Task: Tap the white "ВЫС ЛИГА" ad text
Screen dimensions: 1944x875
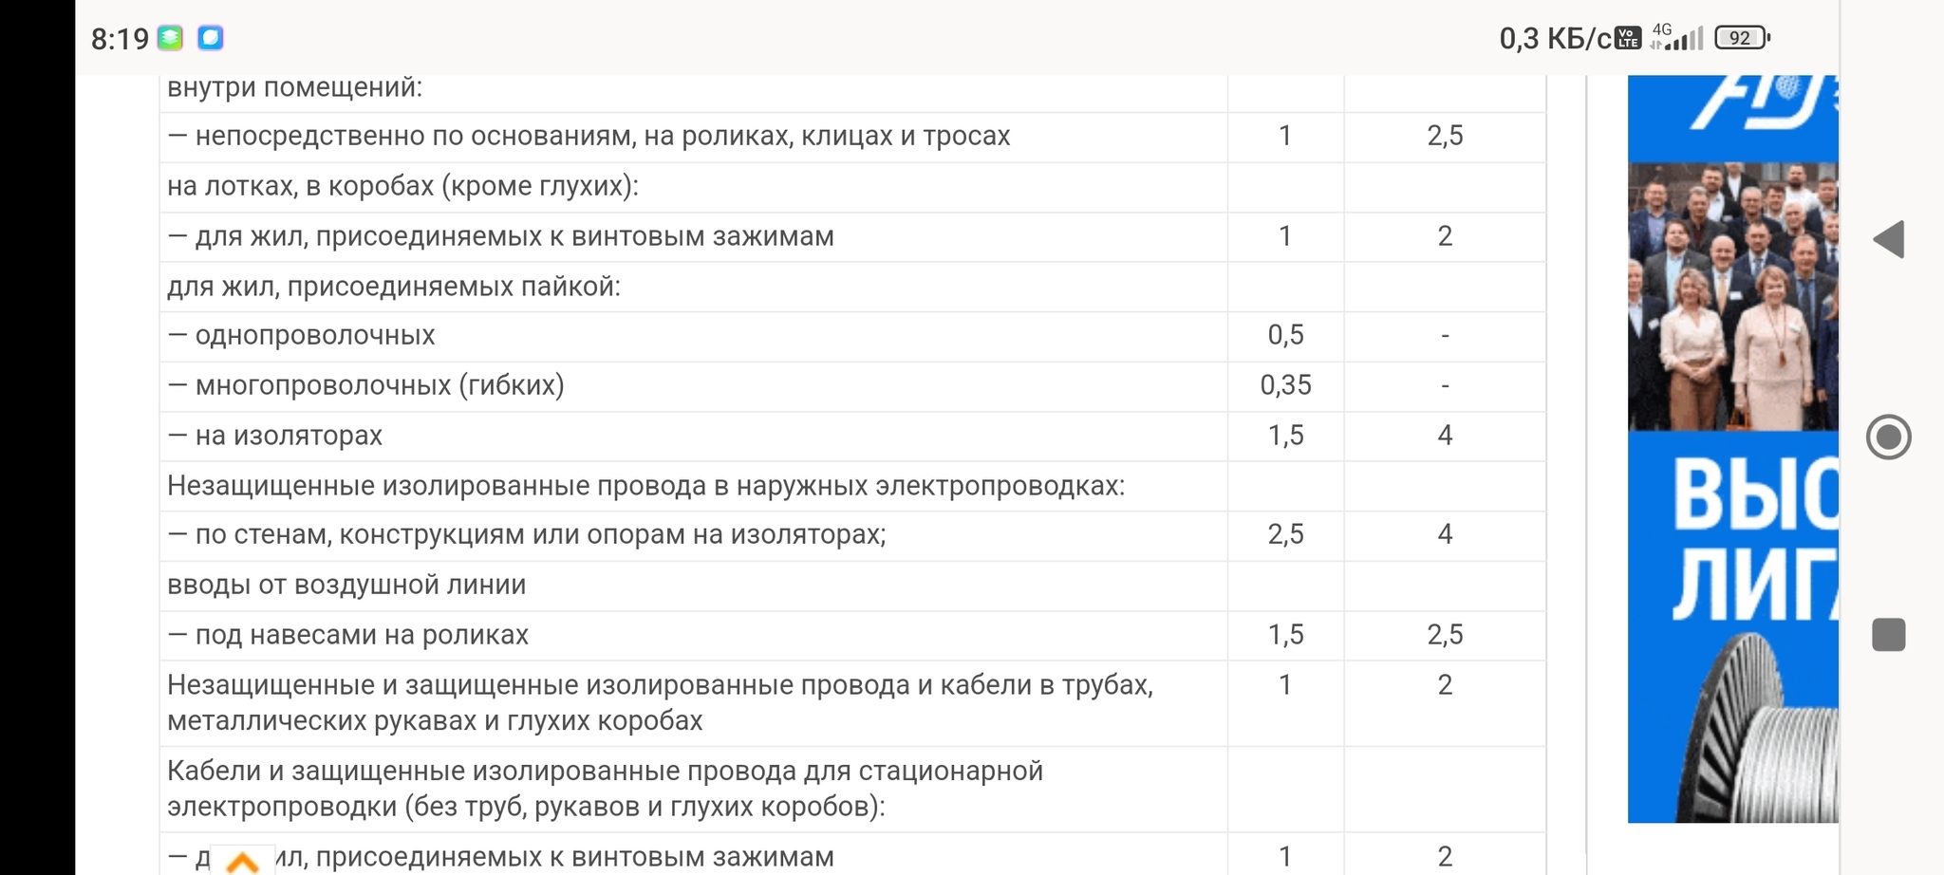Action: click(1752, 538)
